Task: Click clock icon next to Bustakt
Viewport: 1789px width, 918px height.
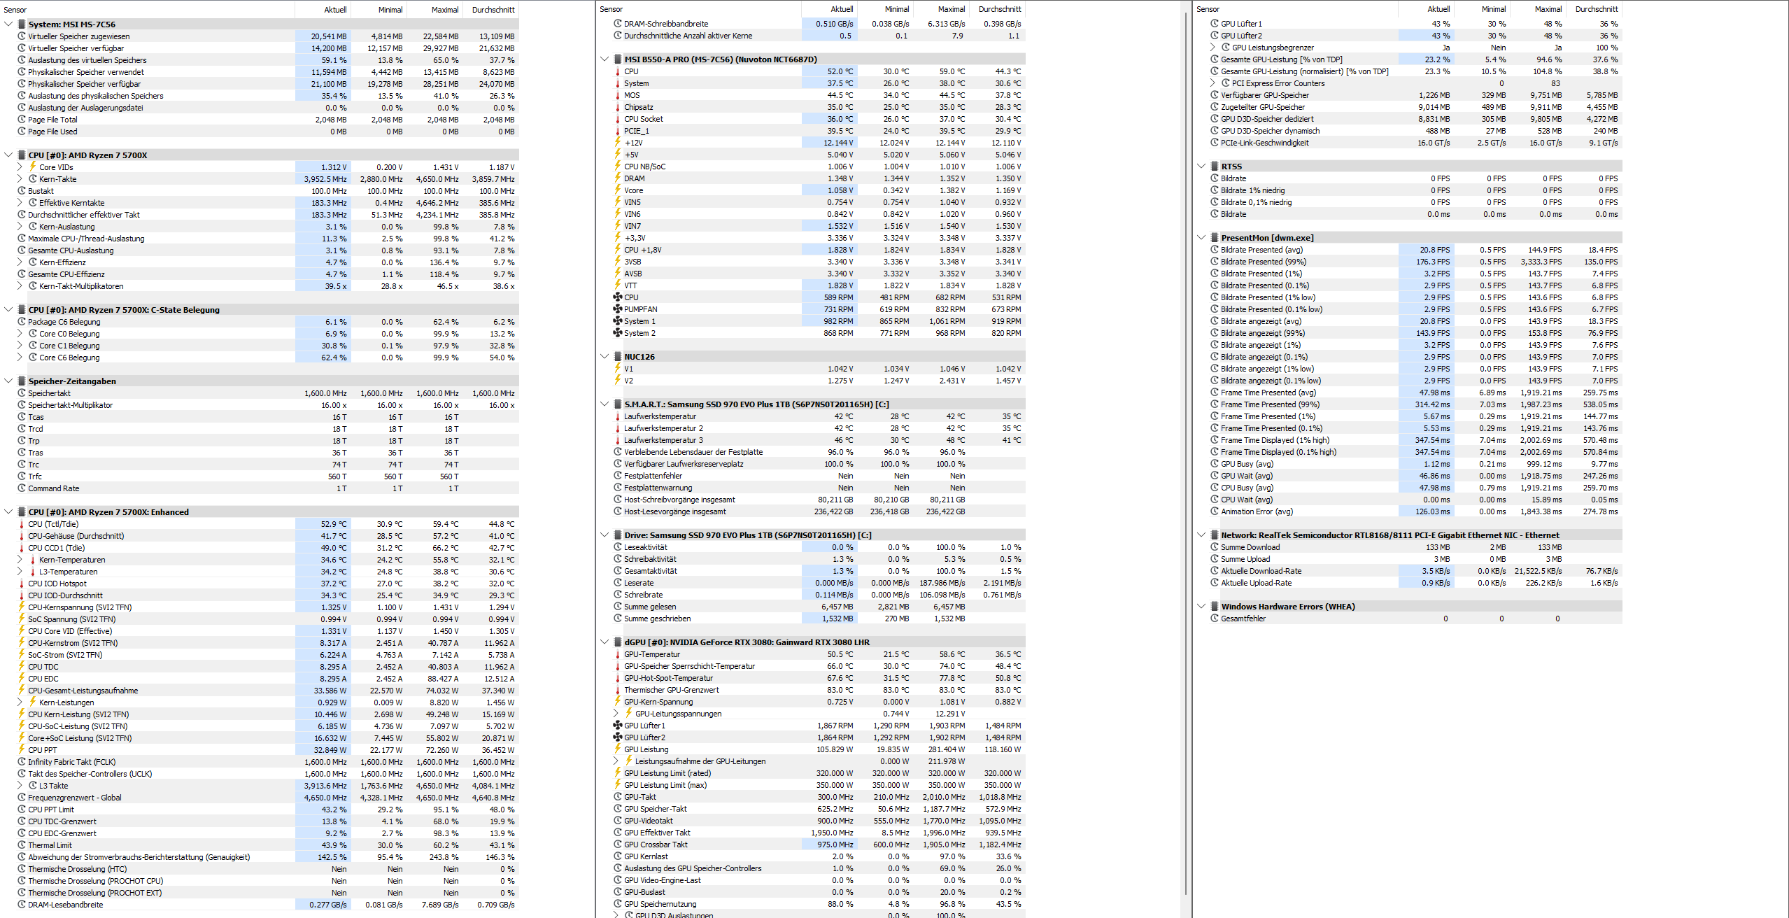Action: (22, 191)
